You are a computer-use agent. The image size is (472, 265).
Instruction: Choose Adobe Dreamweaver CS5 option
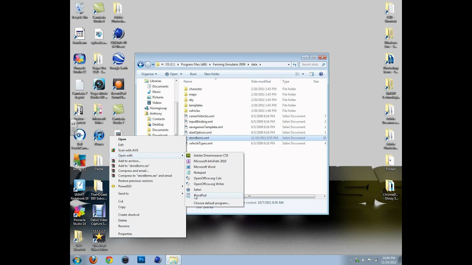(214, 155)
